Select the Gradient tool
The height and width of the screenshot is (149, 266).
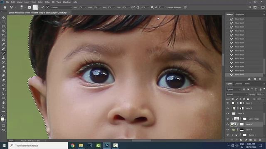[x=3, y=71]
